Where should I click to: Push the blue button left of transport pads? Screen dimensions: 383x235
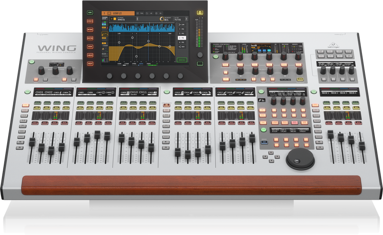tap(264, 142)
